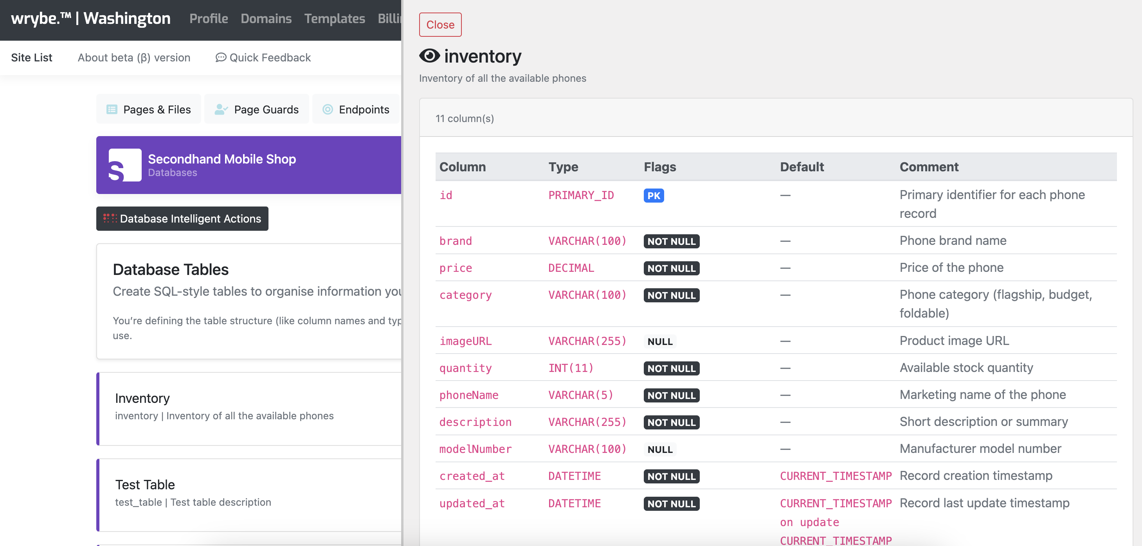Click the Secondhand Mobile Shop logo tile
Image resolution: width=1142 pixels, height=546 pixels.
(125, 165)
